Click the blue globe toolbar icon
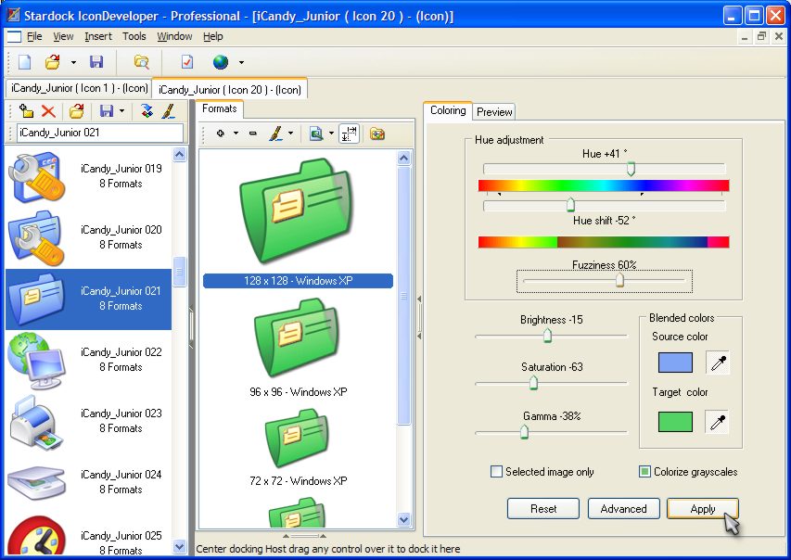791x560 pixels. click(222, 63)
